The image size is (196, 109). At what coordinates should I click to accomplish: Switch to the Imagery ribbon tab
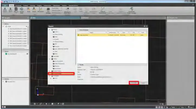click(x=39, y=5)
